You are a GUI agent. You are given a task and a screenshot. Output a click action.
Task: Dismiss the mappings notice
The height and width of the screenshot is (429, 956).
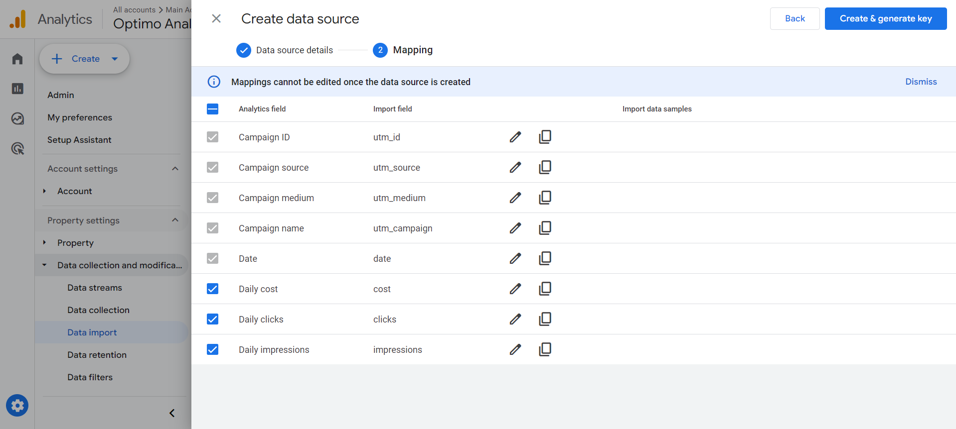coord(921,82)
